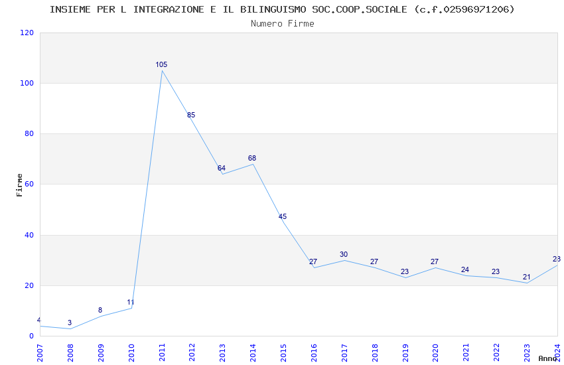Click the chart title with c.f.02596971206
This screenshot has width=564, height=365.
[x=282, y=9]
